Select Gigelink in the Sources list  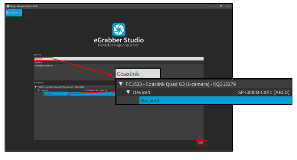tap(119, 62)
